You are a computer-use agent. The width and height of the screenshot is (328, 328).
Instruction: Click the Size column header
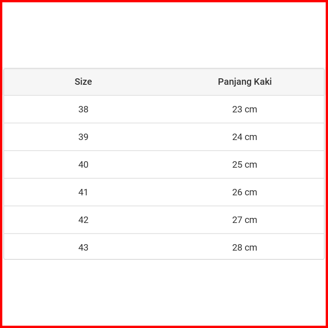[83, 82]
